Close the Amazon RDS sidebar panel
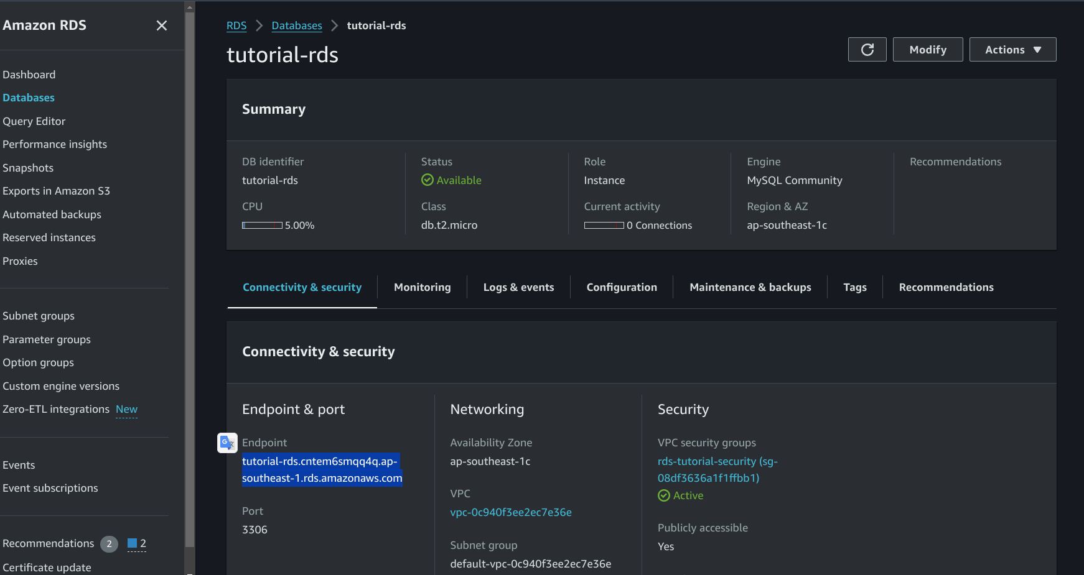Image resolution: width=1084 pixels, height=575 pixels. click(x=162, y=25)
